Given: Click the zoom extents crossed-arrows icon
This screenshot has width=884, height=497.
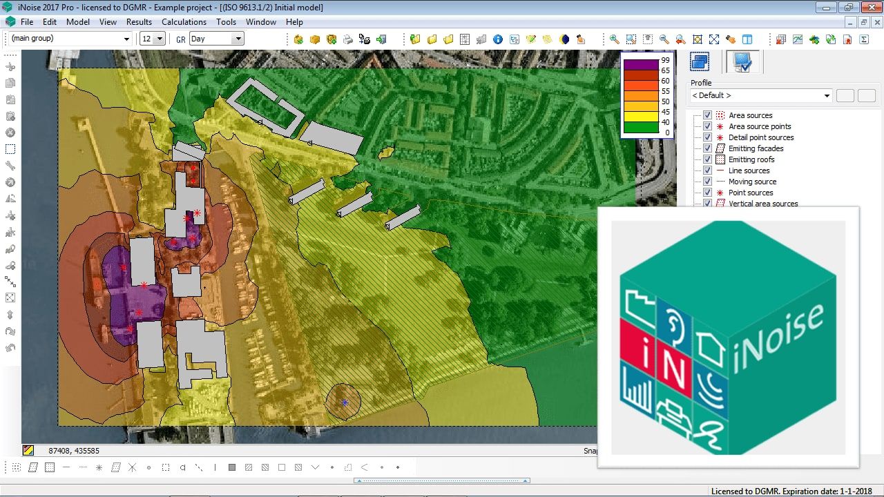Looking at the screenshot, I should pos(714,39).
